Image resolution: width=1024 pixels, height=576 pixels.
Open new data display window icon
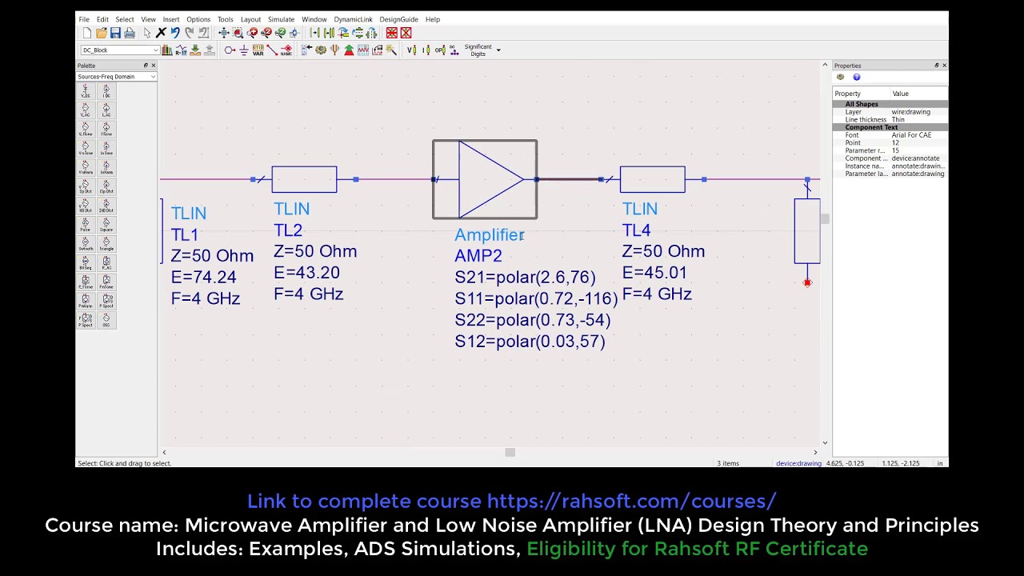pos(363,50)
